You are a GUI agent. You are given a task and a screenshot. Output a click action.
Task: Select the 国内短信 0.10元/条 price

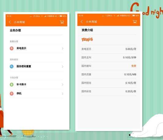pyautogui.click(x=131, y=83)
